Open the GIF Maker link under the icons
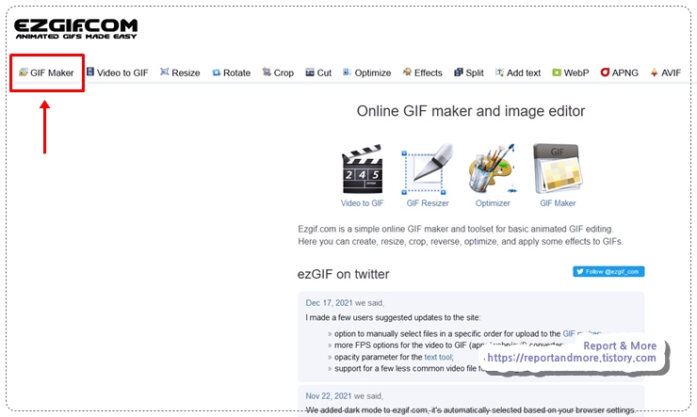Image resolution: width=697 pixels, height=417 pixels. 558,203
